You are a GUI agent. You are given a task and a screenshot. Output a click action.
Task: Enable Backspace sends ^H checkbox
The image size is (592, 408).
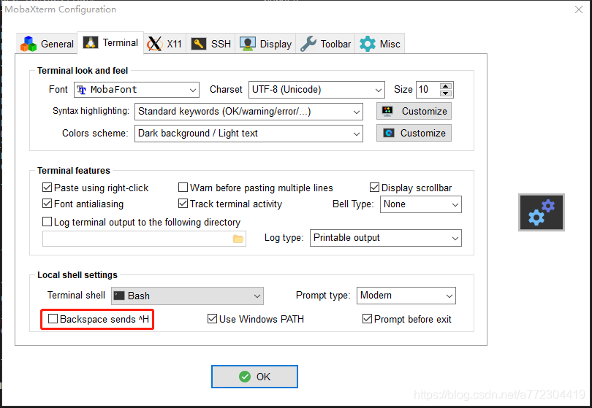click(53, 319)
